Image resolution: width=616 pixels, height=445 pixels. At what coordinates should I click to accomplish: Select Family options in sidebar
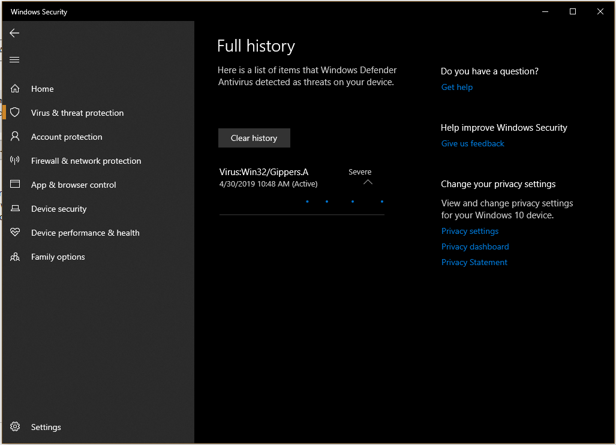(58, 257)
